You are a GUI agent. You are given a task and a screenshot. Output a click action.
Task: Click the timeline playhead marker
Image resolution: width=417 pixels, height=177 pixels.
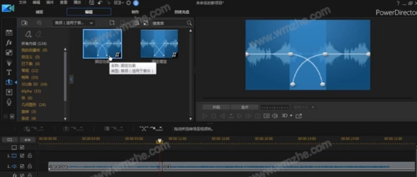pos(159,141)
